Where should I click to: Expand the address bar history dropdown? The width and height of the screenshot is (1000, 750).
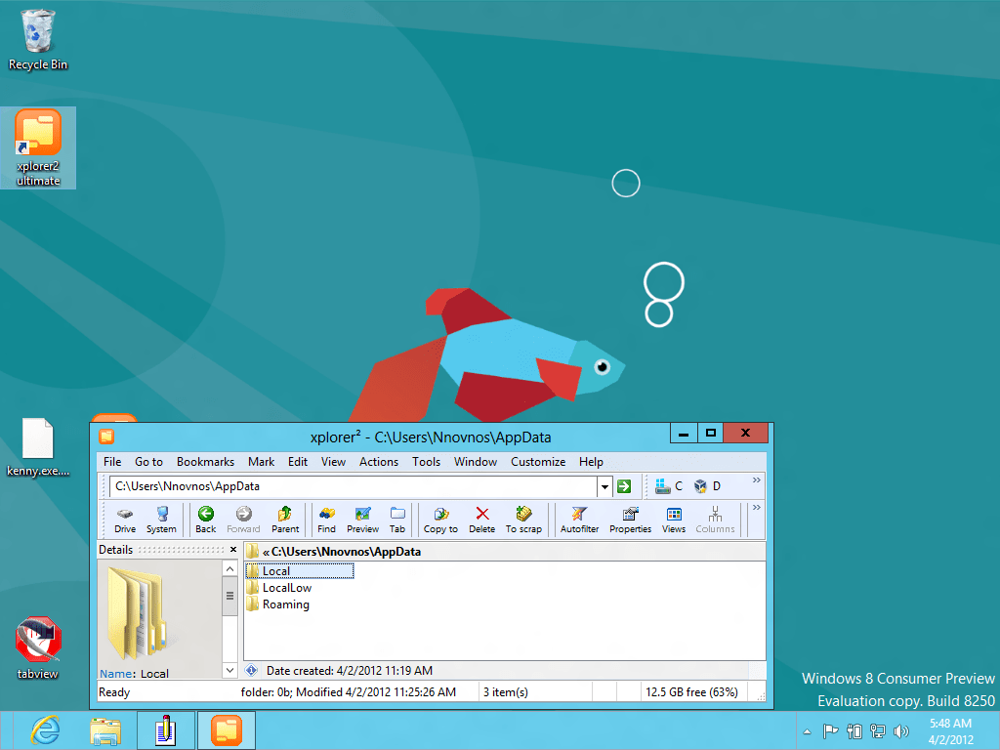(604, 487)
